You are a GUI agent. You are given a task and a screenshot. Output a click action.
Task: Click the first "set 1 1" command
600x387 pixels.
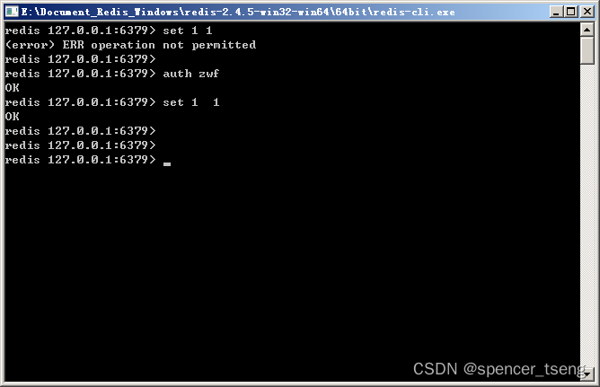(x=188, y=31)
